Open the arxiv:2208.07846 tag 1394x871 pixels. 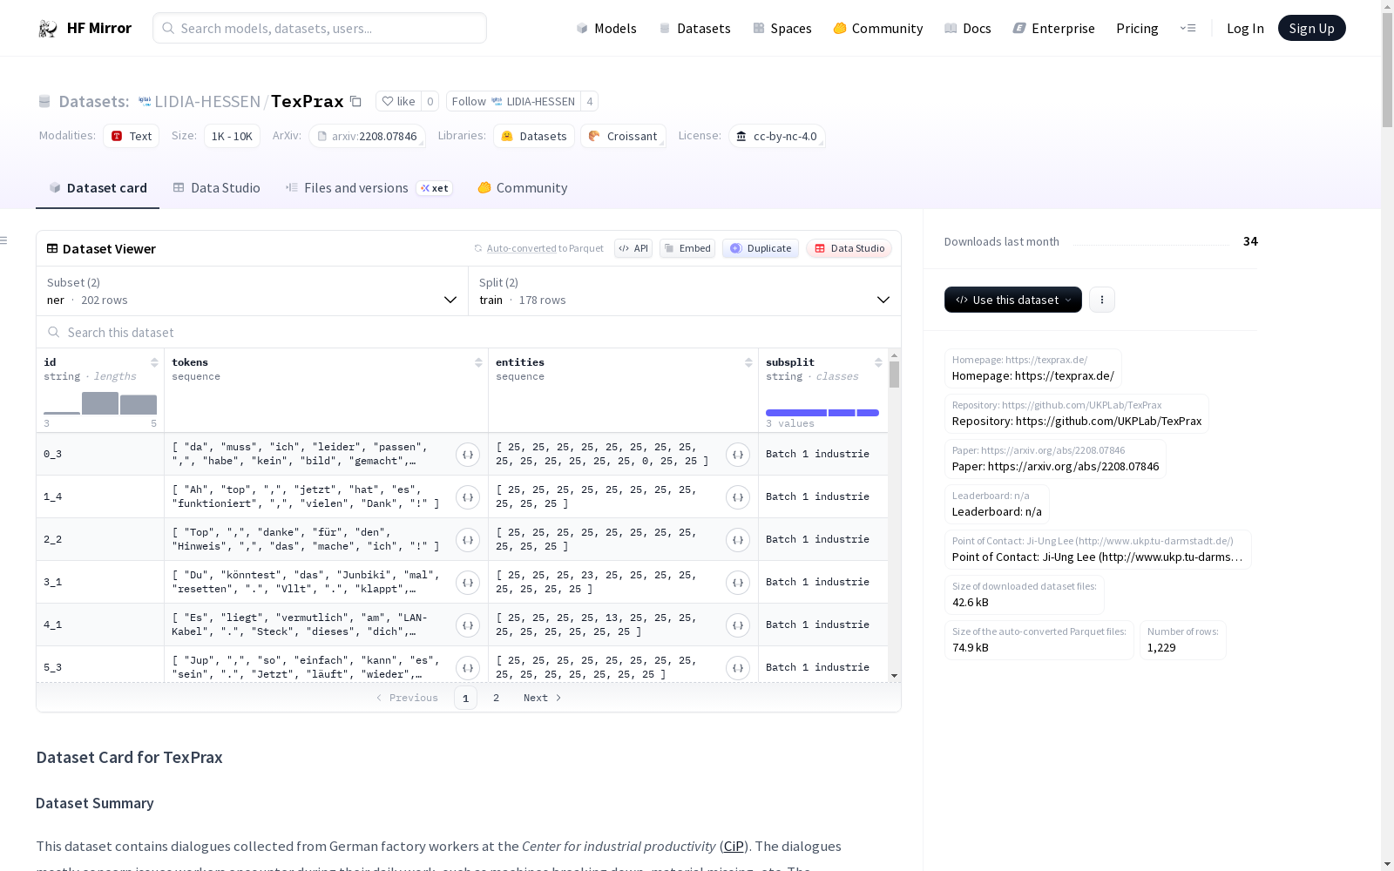pos(367,136)
